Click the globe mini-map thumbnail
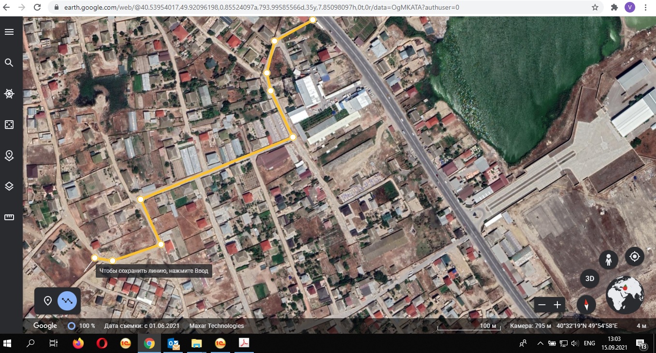 coord(625,295)
